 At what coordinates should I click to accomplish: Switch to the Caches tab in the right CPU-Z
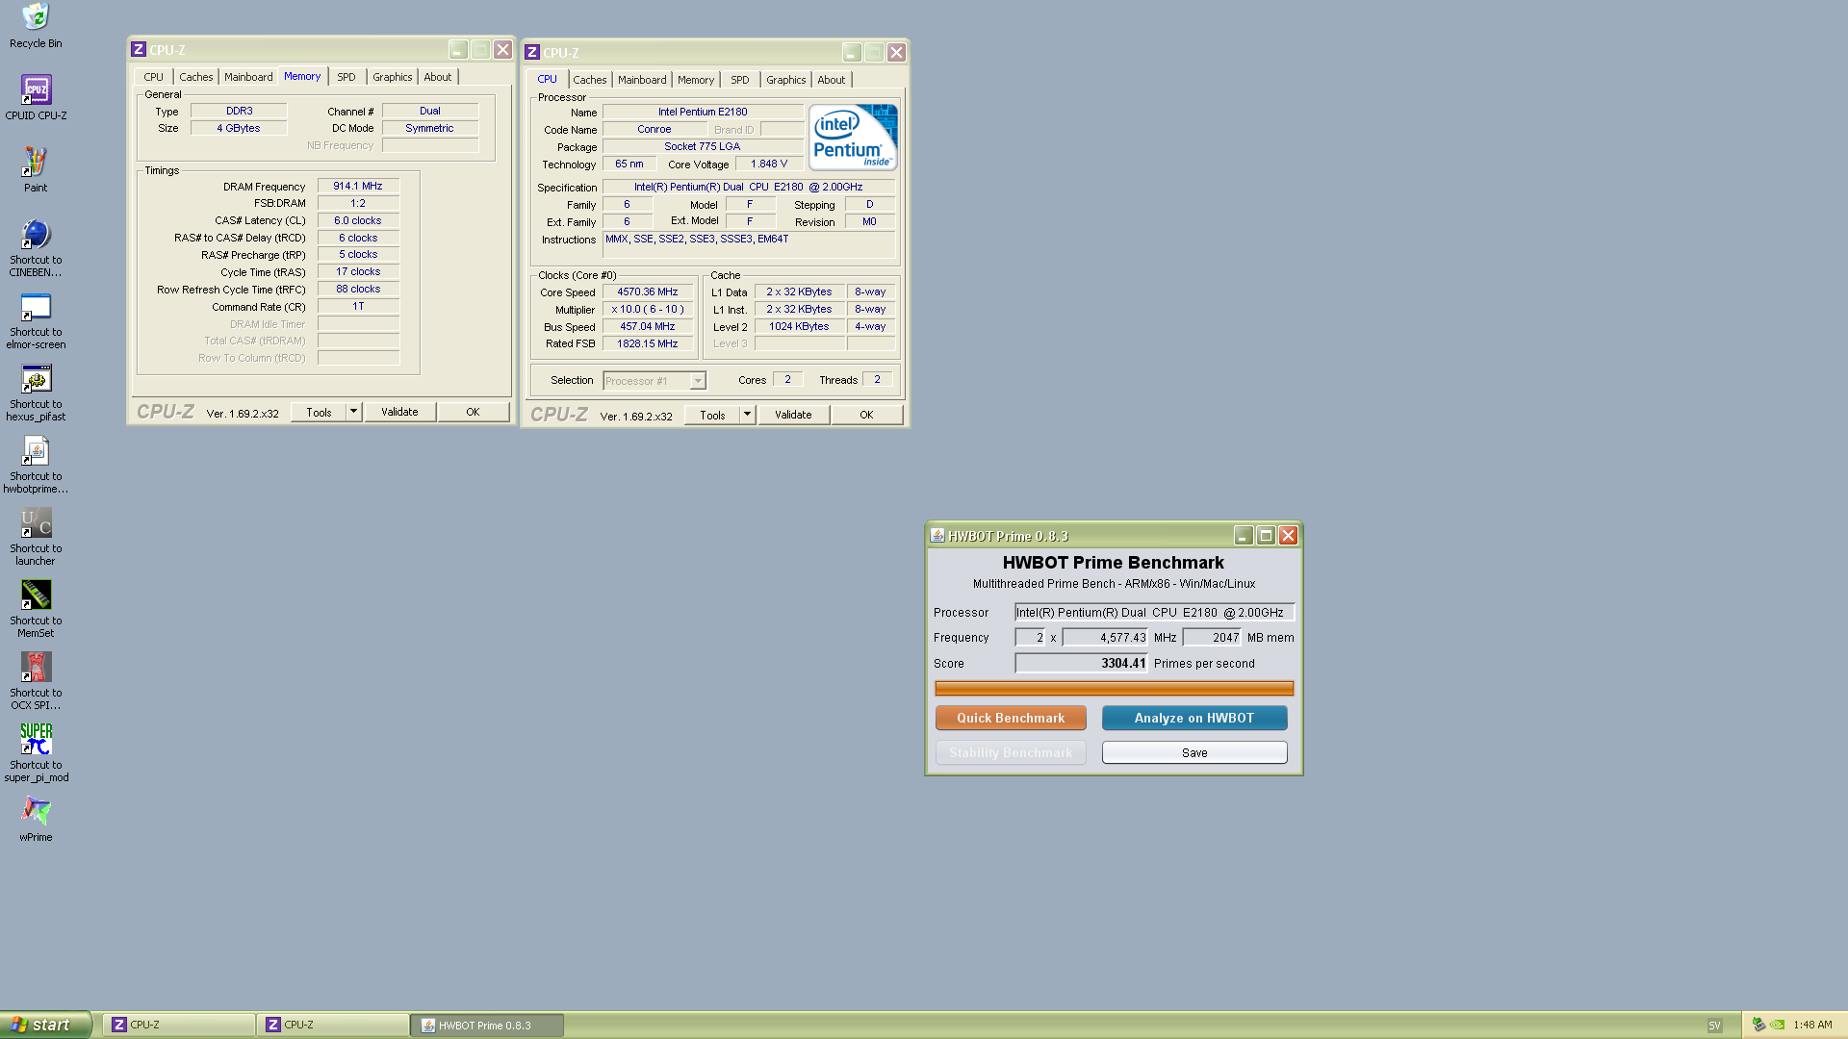coord(590,80)
